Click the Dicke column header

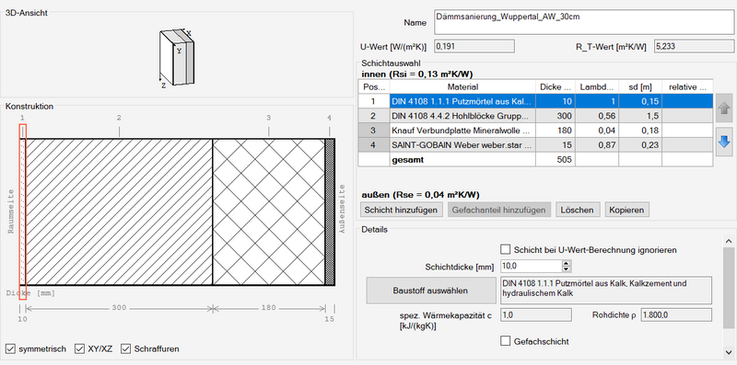click(x=556, y=86)
